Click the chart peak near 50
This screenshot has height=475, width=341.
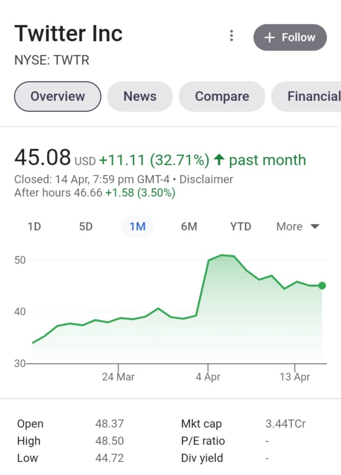[222, 255]
